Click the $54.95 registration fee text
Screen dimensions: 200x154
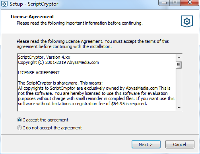(x=118, y=104)
